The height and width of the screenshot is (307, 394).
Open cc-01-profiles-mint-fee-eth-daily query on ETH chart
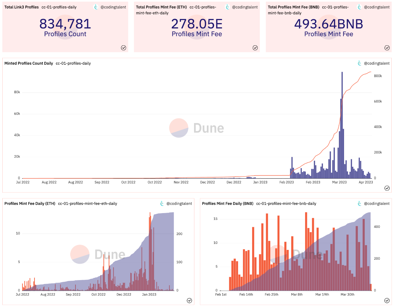[87, 204]
